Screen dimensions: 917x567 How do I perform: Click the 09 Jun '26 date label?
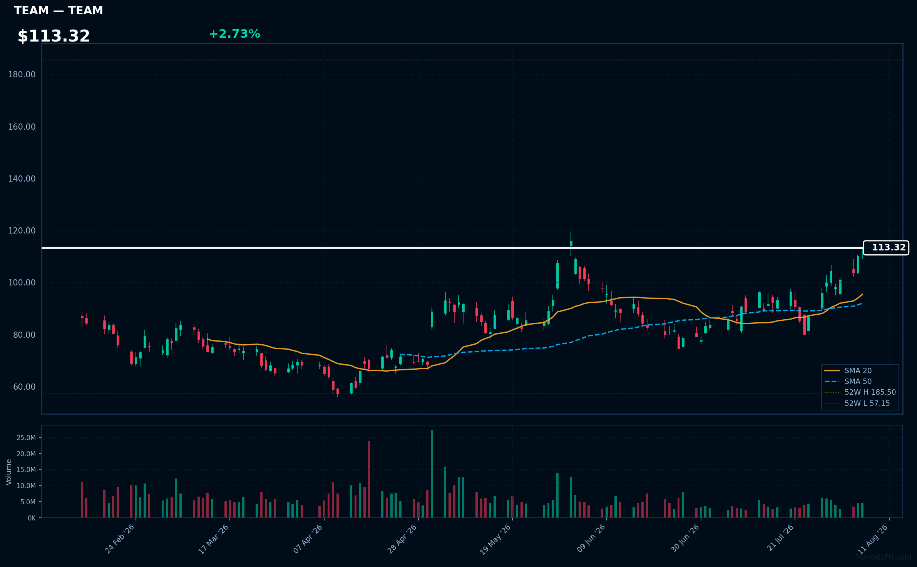(591, 539)
